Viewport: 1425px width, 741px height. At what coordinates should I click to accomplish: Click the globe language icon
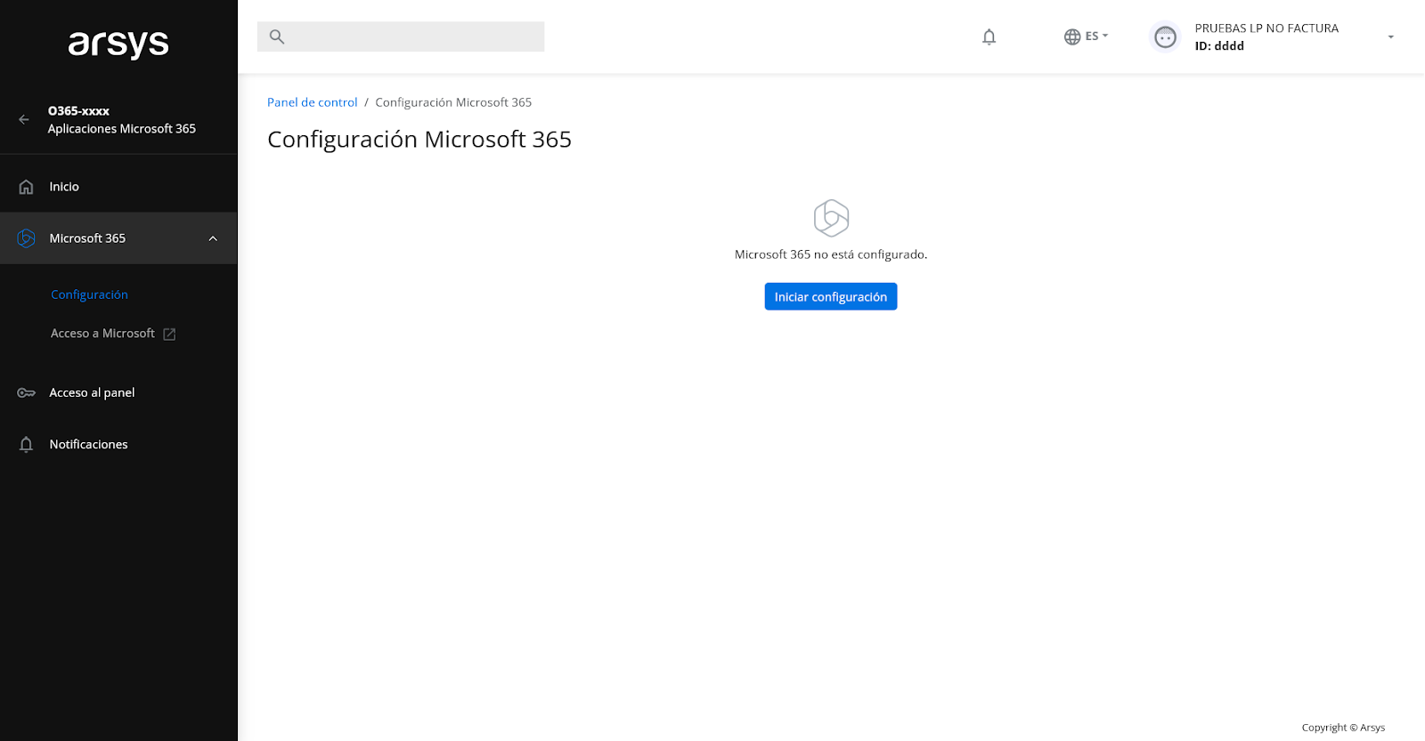point(1072,36)
